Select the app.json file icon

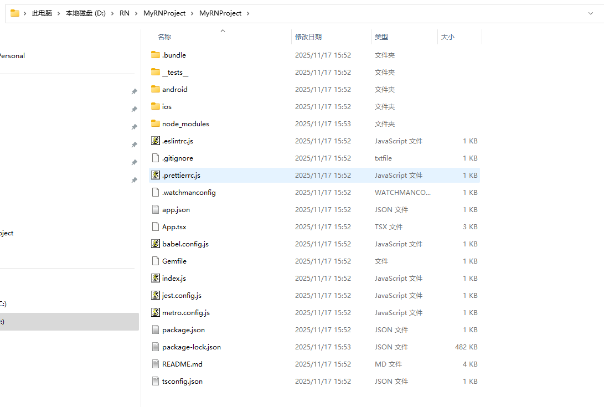pos(155,209)
